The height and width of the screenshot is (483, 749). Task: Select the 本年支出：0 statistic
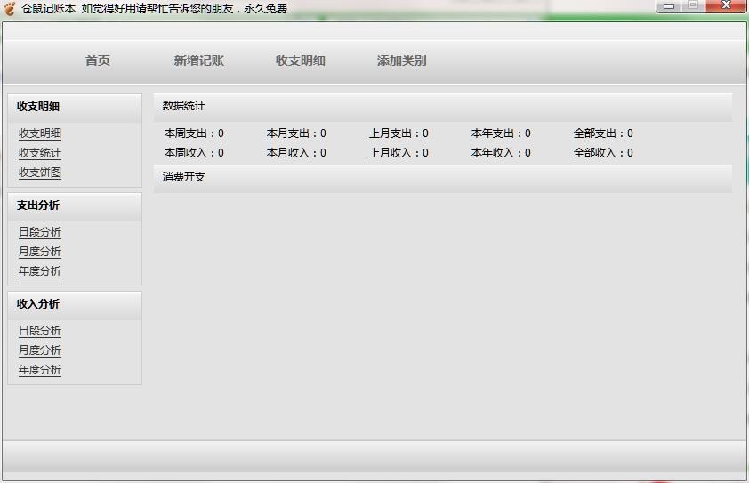(501, 133)
